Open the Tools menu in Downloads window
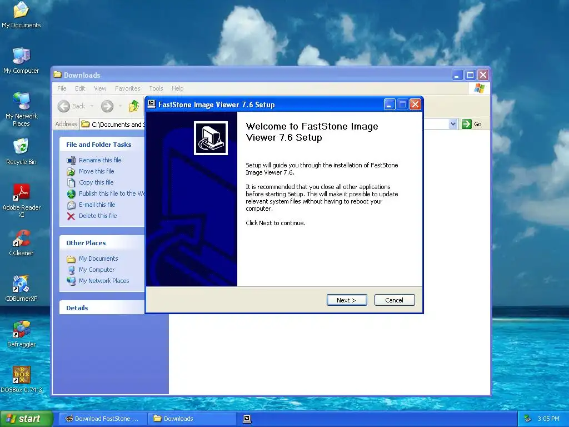 (x=156, y=88)
